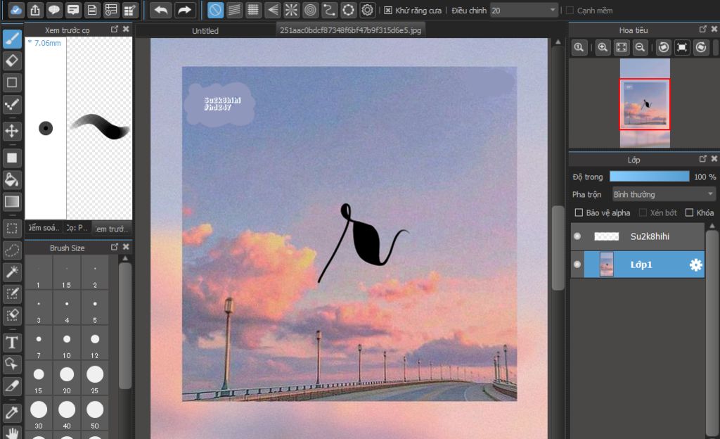This screenshot has width=720, height=439.
Task: Select the Text tool
Action: [12, 343]
